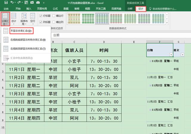The image size is (191, 134).
Task: Switch to the 开始 tab
Action: click(x=18, y=9)
